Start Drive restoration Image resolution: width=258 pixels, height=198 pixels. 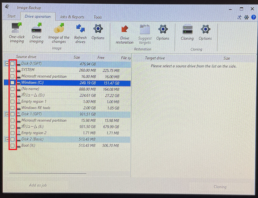125,29
